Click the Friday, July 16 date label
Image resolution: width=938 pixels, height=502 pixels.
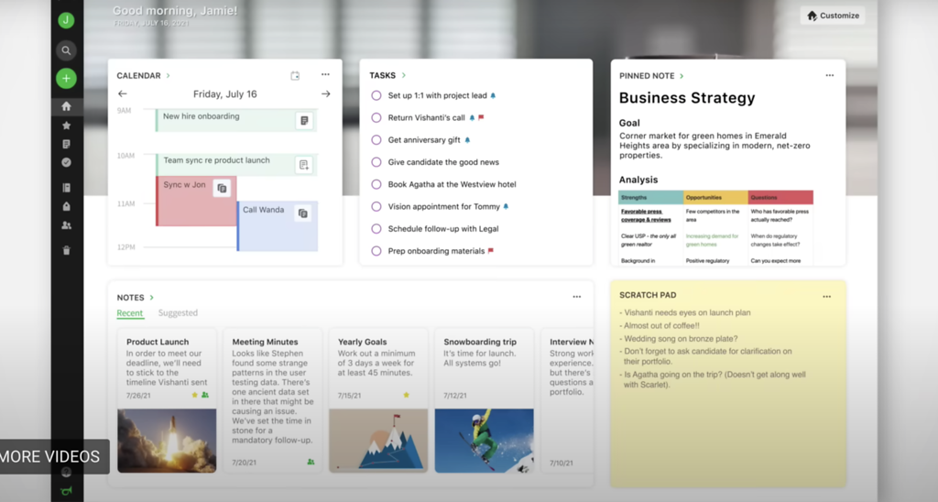click(225, 94)
